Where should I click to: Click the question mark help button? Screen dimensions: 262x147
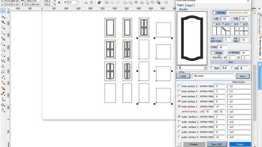coord(178,144)
